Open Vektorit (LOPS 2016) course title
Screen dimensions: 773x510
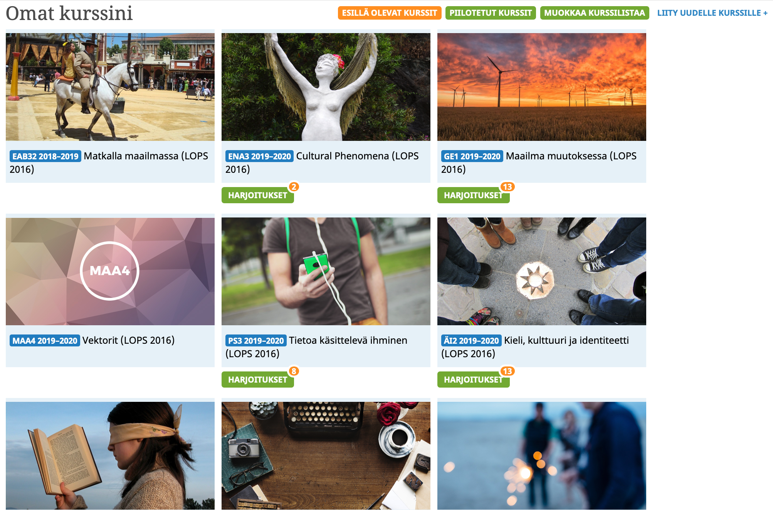point(128,340)
